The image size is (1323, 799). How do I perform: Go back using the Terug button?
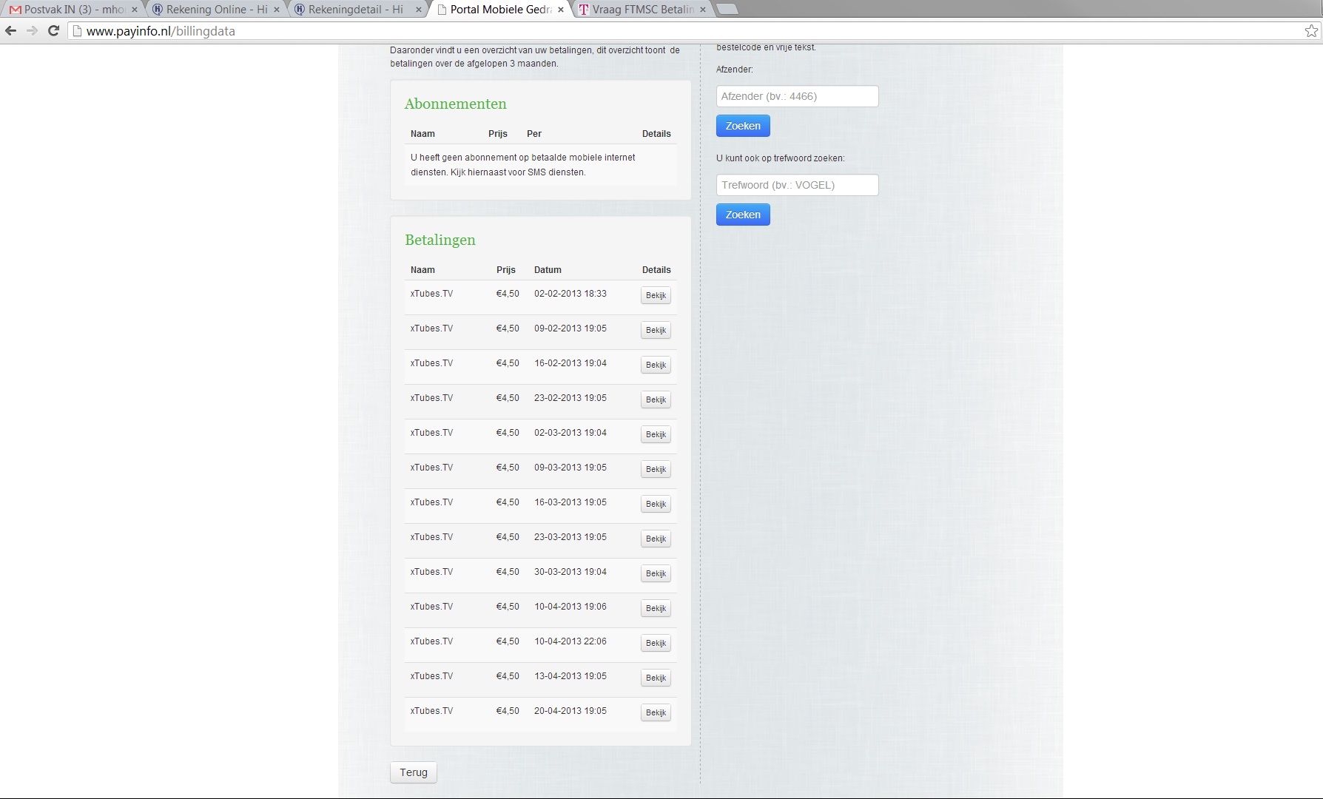coord(414,772)
